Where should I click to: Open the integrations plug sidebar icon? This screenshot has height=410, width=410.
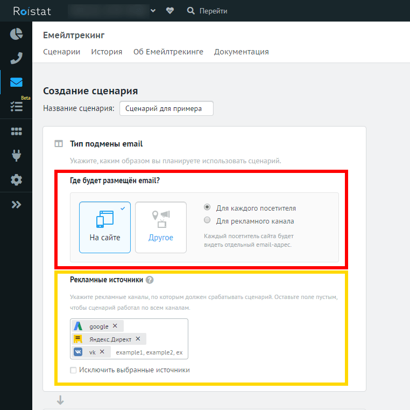coord(17,155)
